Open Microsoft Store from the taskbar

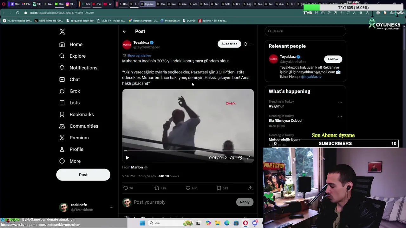(x=236, y=223)
